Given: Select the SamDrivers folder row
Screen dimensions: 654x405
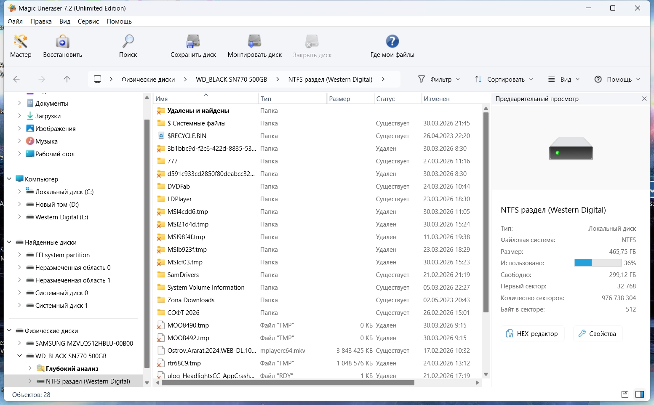Looking at the screenshot, I should point(318,275).
